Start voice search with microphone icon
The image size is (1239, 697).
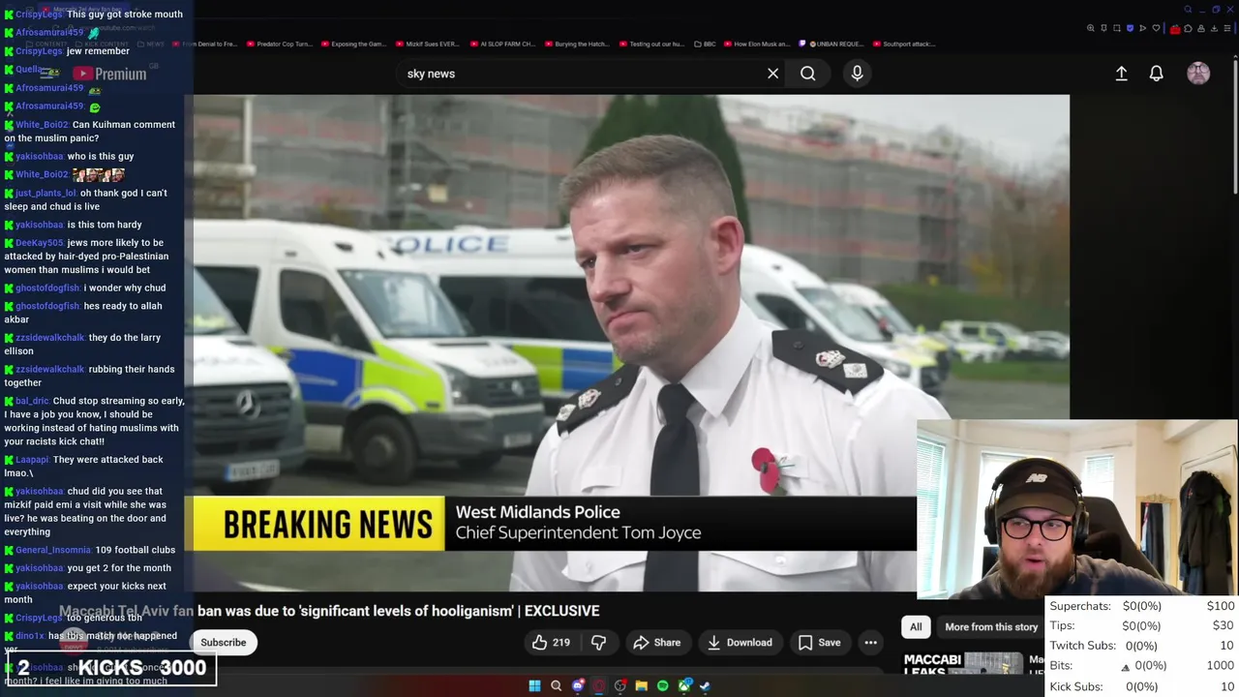click(x=857, y=74)
